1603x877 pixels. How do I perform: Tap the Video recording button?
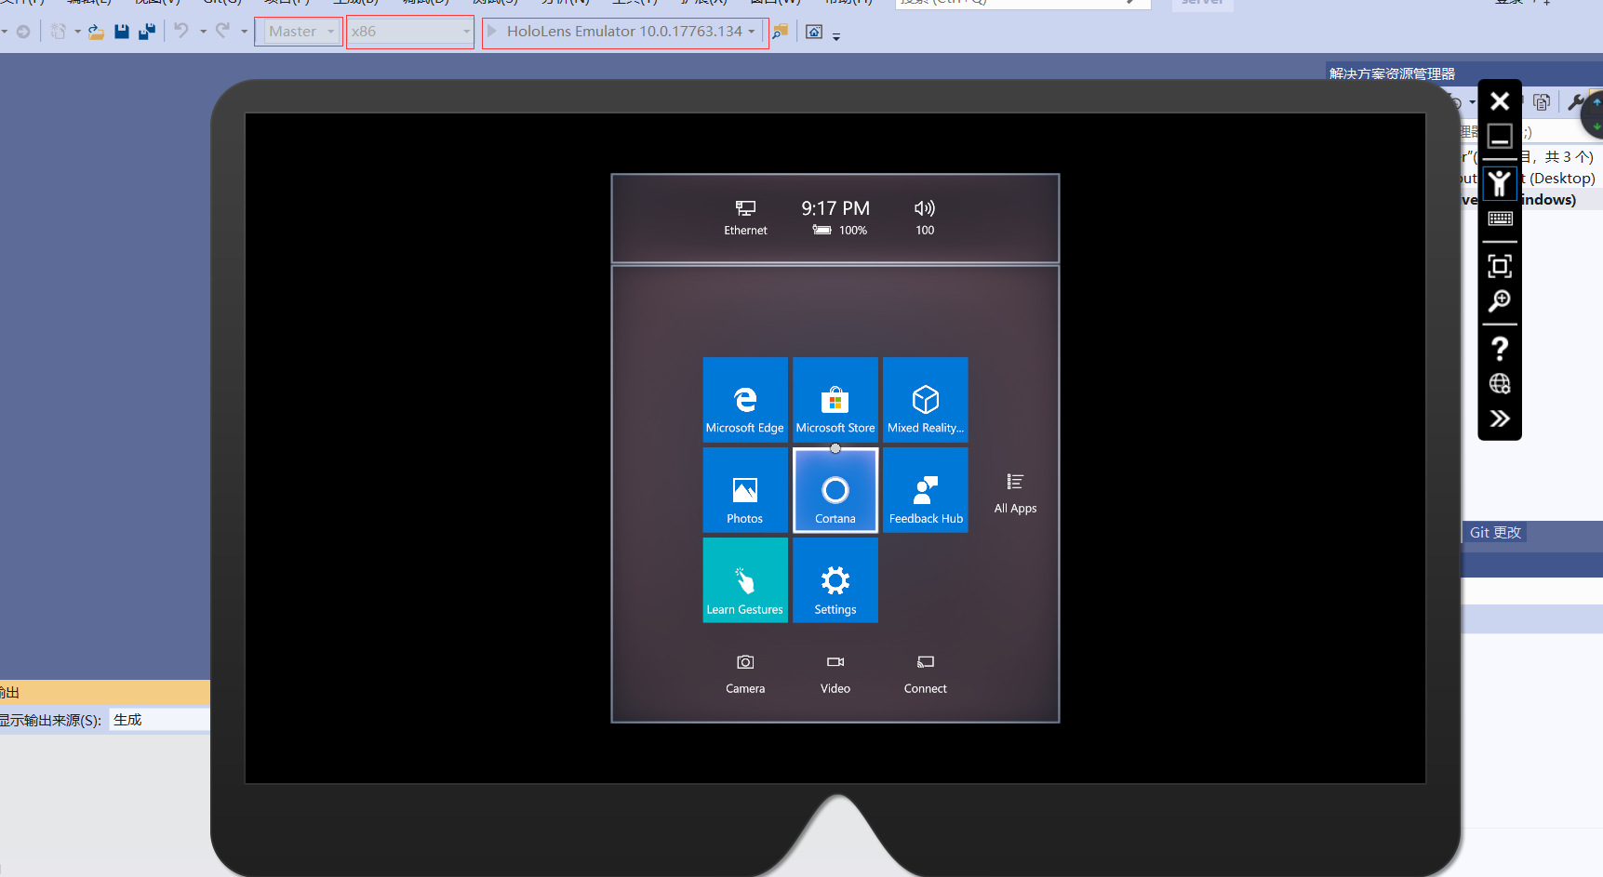point(835,674)
